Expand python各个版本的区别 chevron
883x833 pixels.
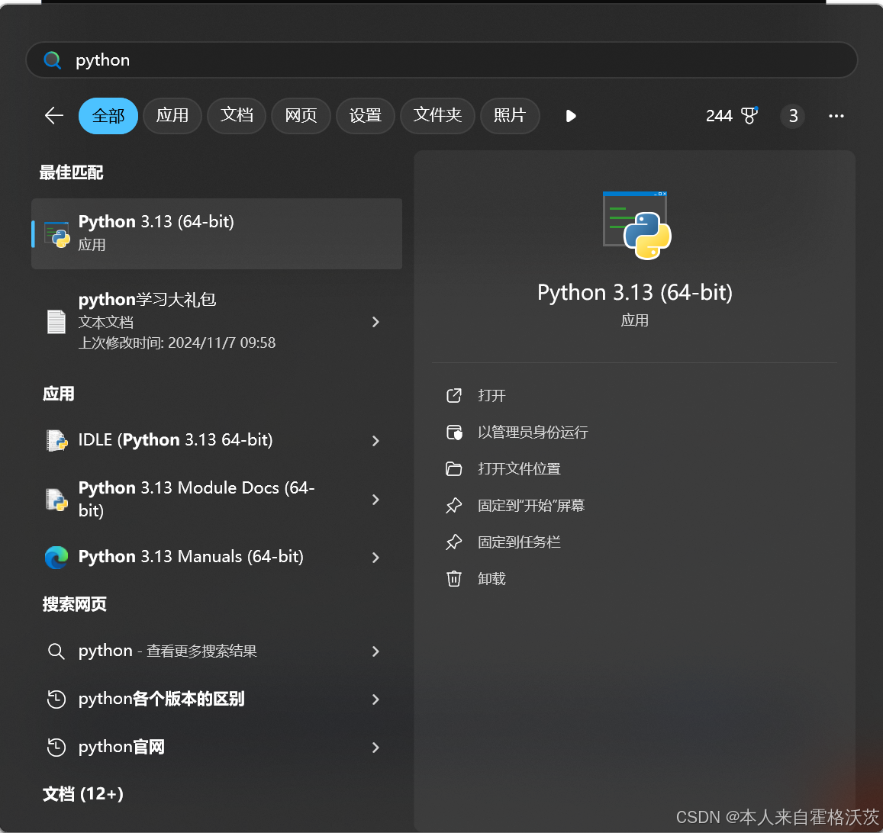click(375, 700)
